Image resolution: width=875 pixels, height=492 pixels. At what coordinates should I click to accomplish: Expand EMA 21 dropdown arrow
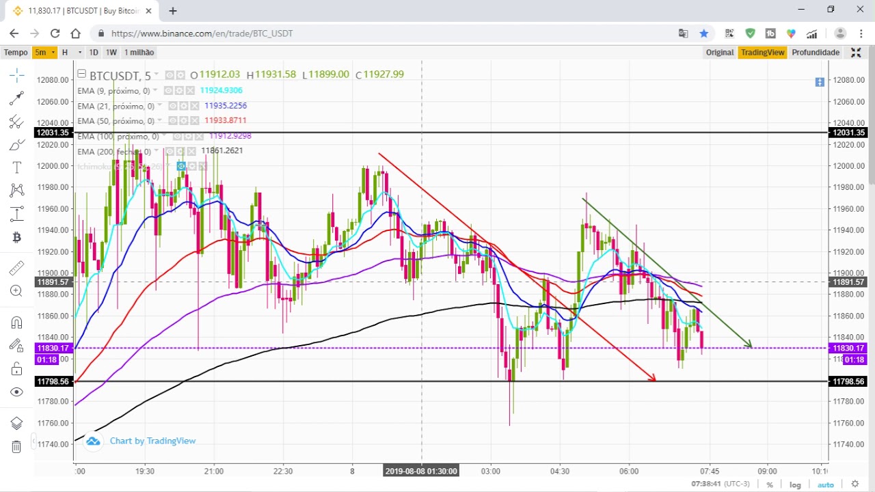tap(160, 105)
